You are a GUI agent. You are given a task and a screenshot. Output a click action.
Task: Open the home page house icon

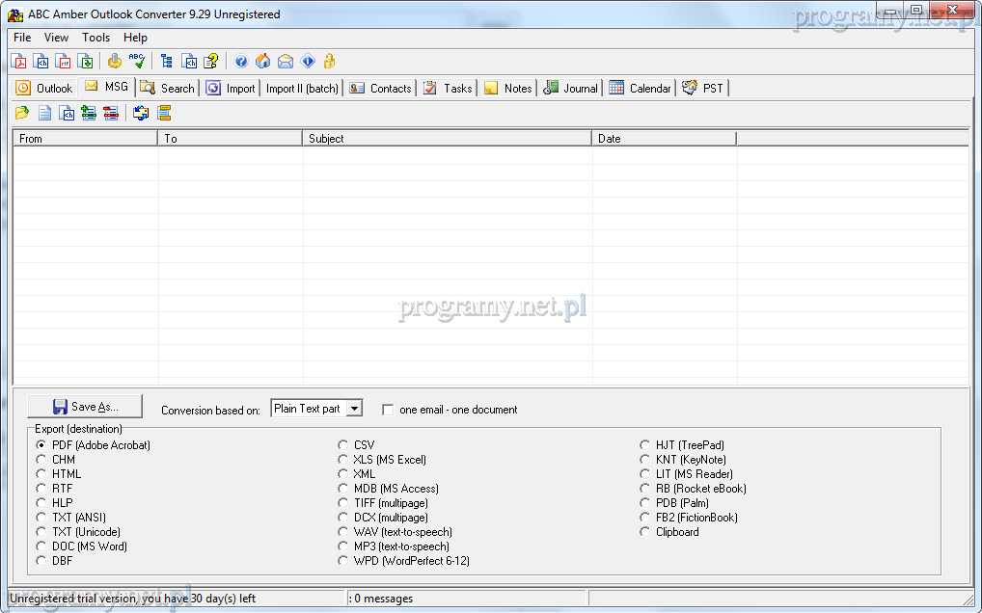click(x=262, y=62)
